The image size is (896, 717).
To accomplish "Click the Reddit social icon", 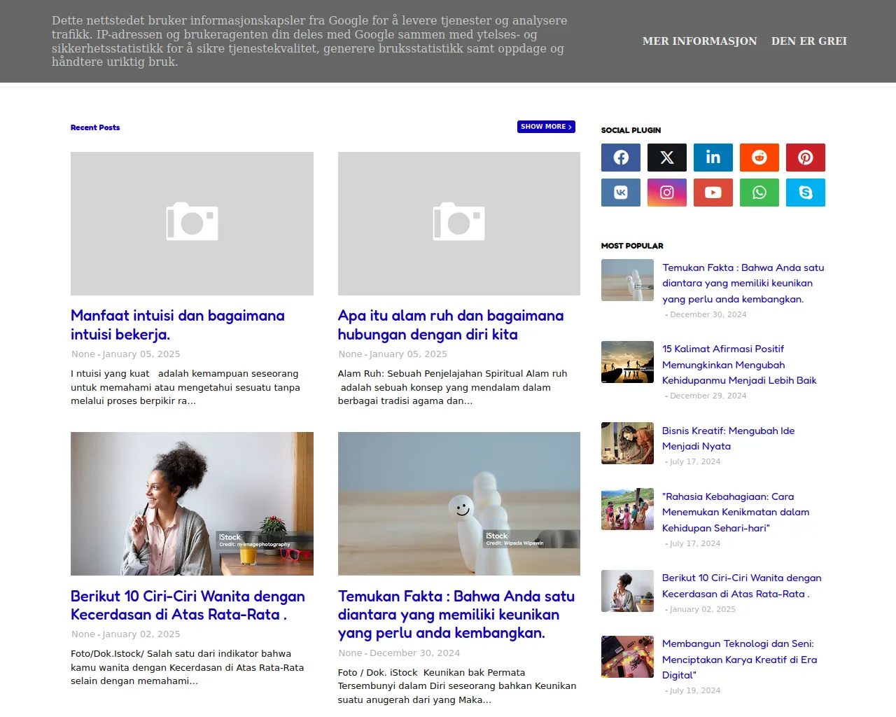I will pyautogui.click(x=759, y=158).
